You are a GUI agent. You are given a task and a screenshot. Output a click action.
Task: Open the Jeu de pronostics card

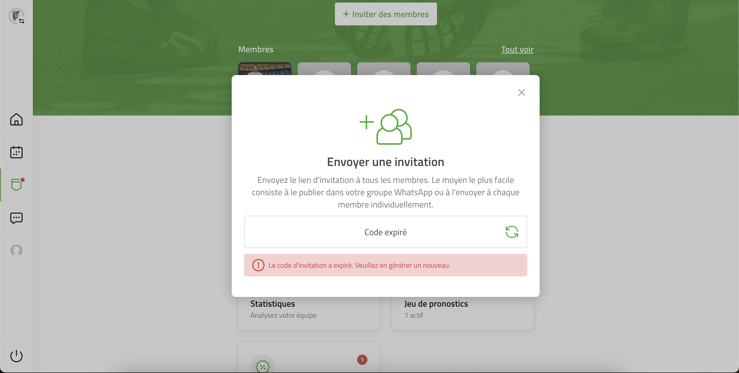click(462, 313)
